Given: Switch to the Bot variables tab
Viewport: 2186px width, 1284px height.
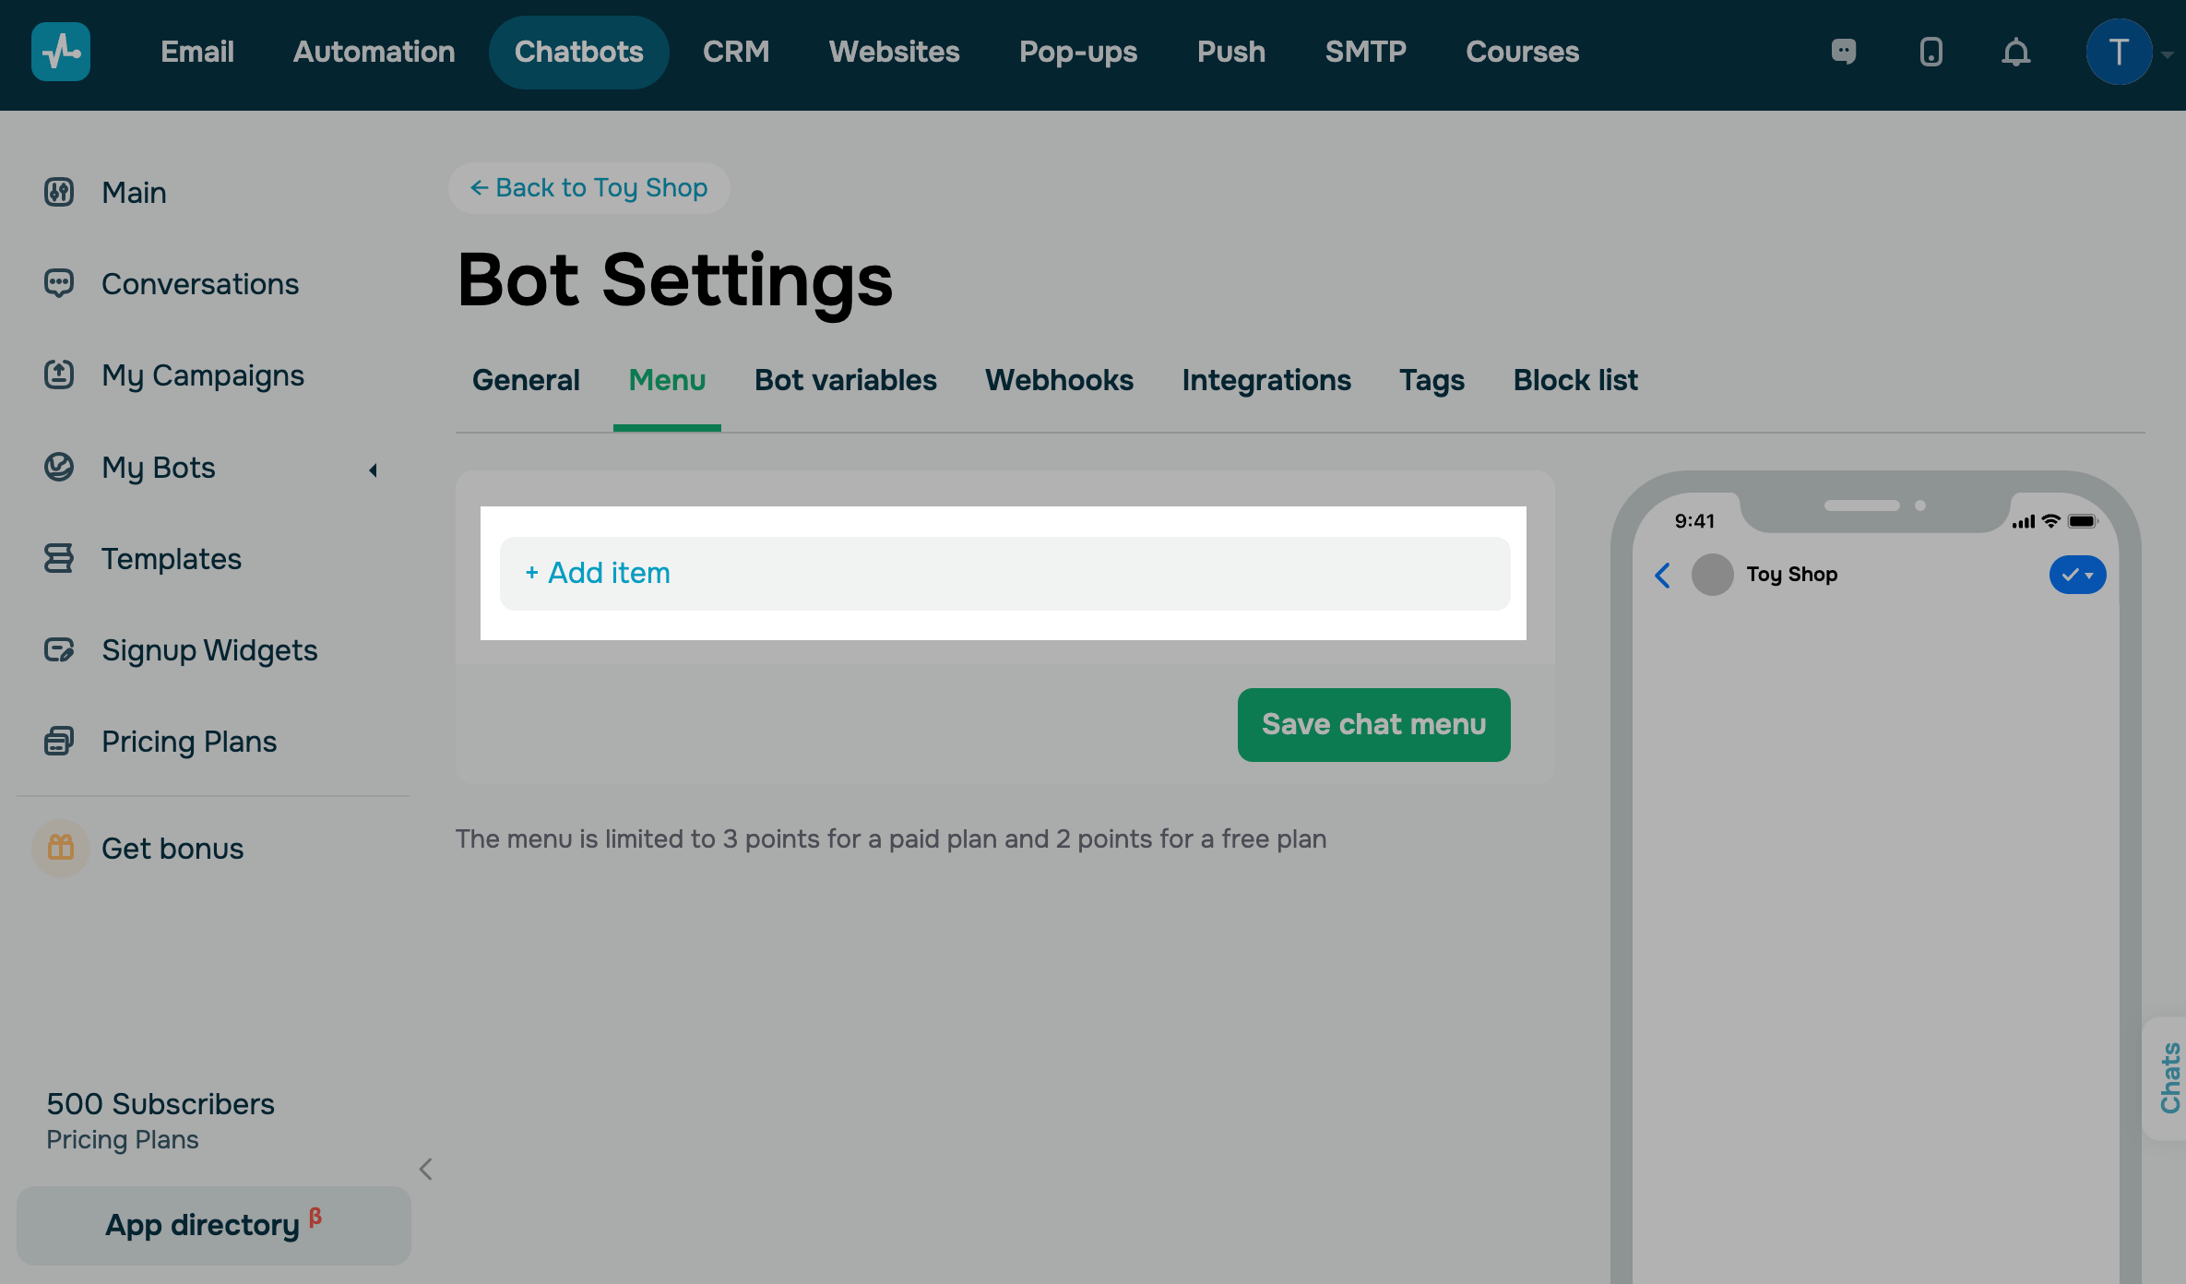Looking at the screenshot, I should [845, 380].
